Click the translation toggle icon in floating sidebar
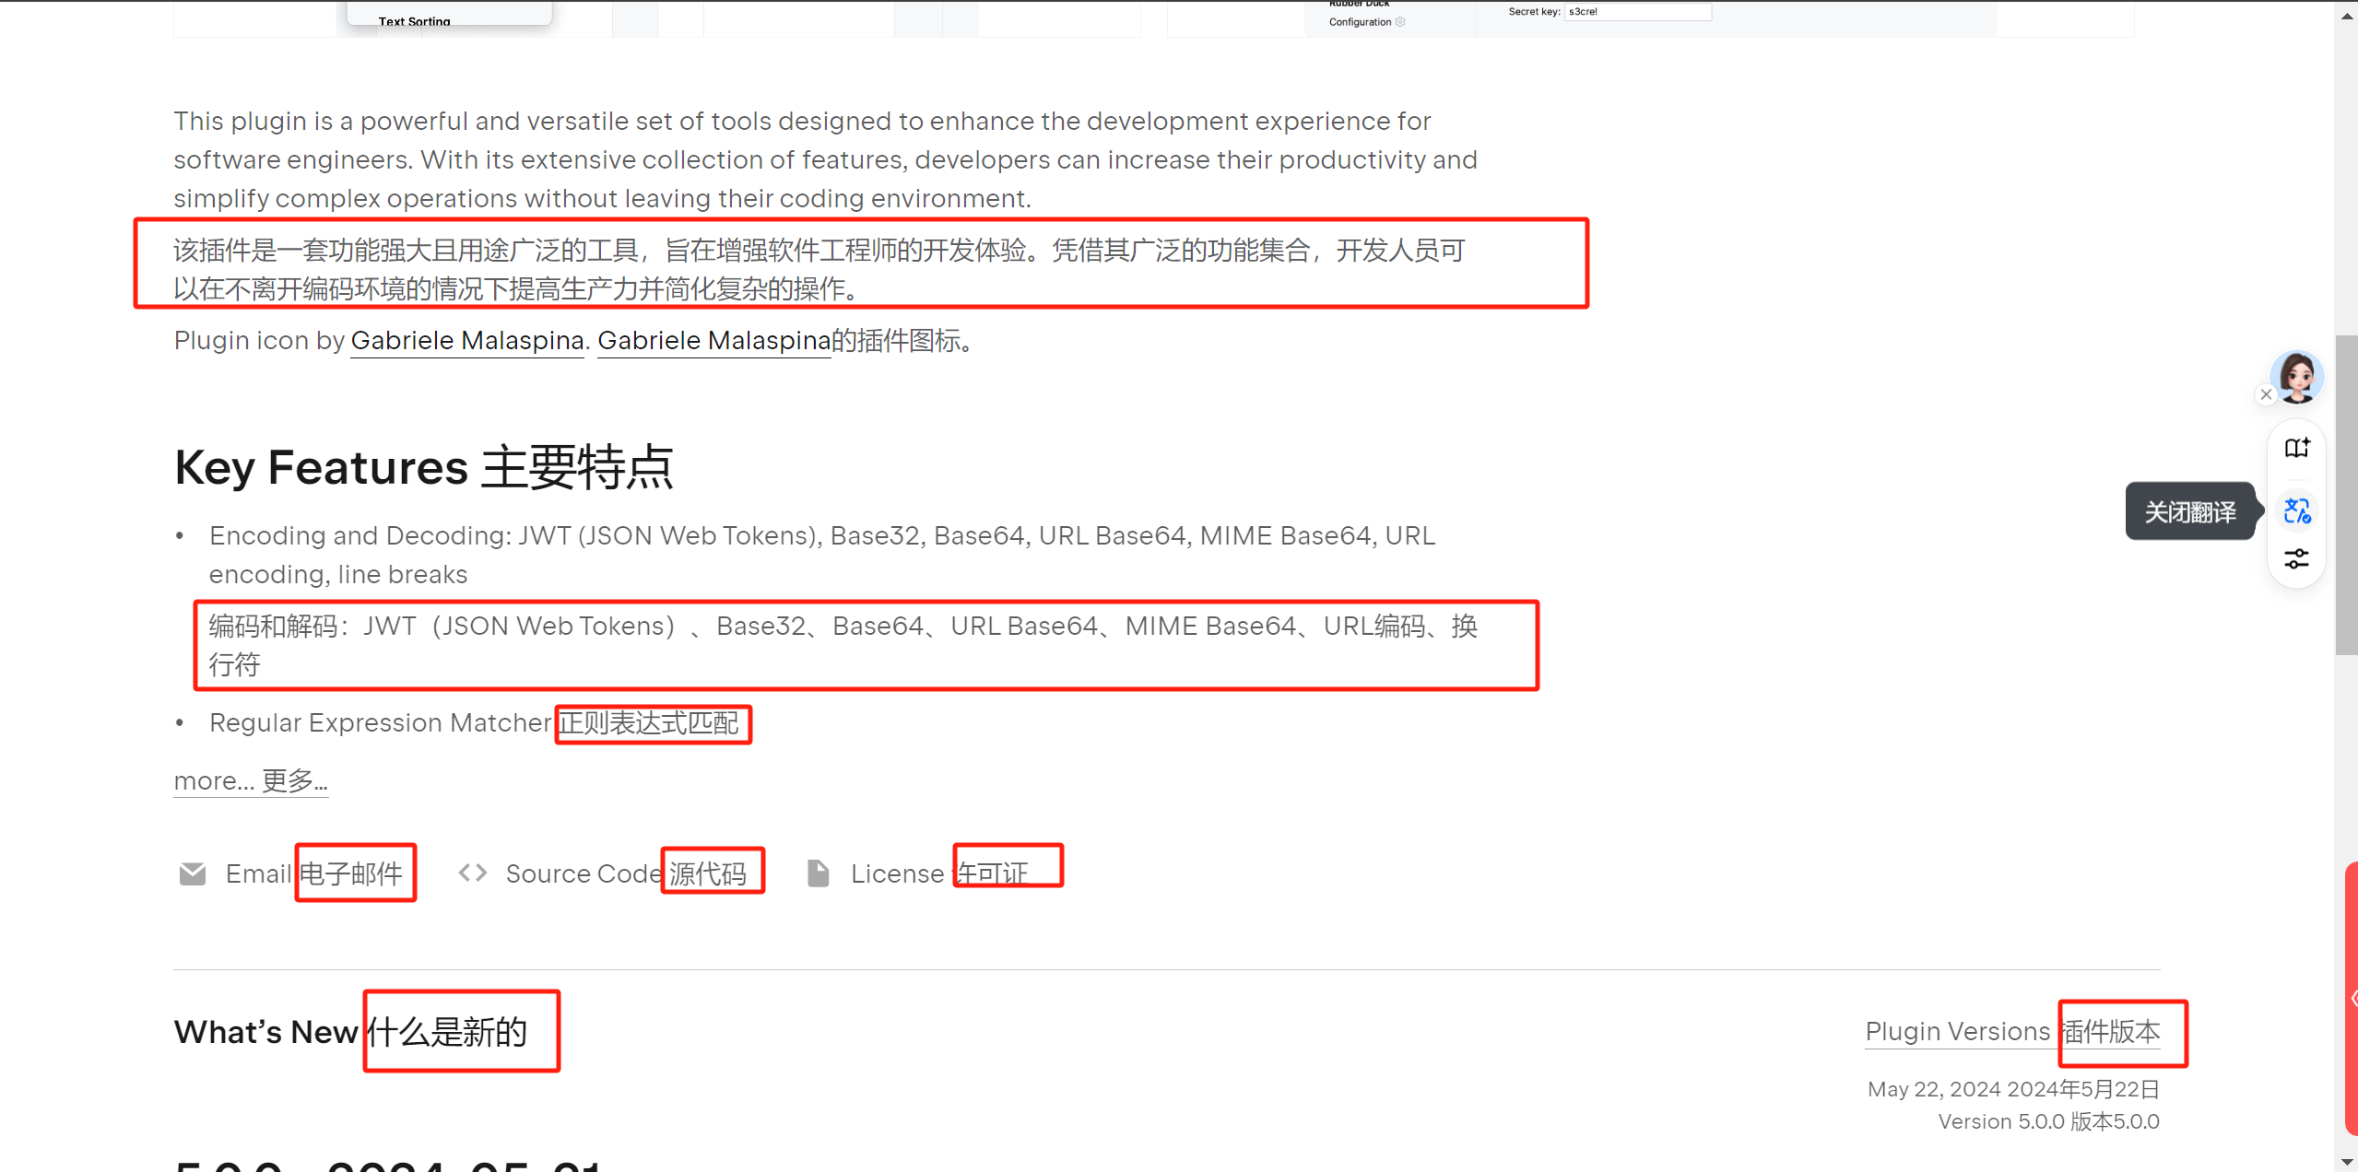The image size is (2358, 1172). point(2296,510)
